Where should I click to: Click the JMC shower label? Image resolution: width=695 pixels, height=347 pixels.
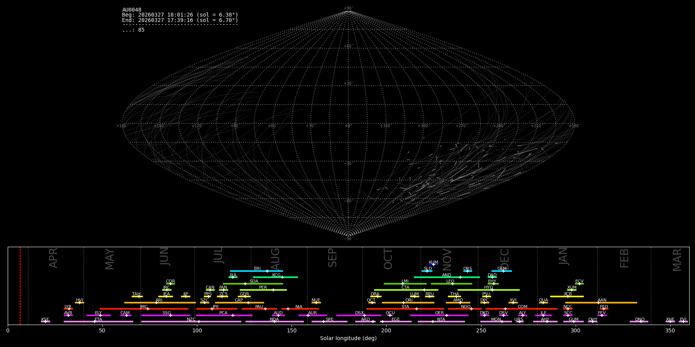pos(144,307)
